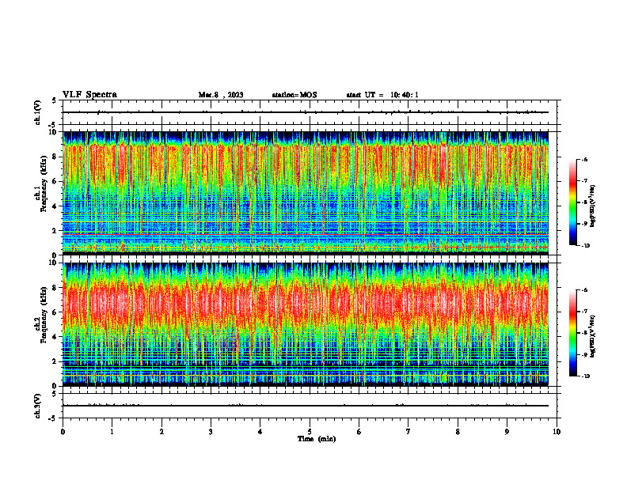Click the 'station=MOS' label

click(294, 95)
